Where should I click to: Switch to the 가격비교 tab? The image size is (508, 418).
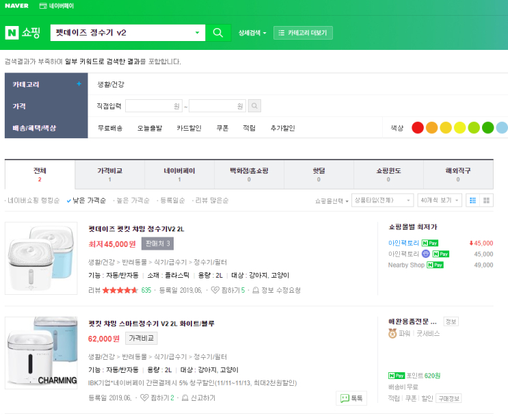(110, 174)
